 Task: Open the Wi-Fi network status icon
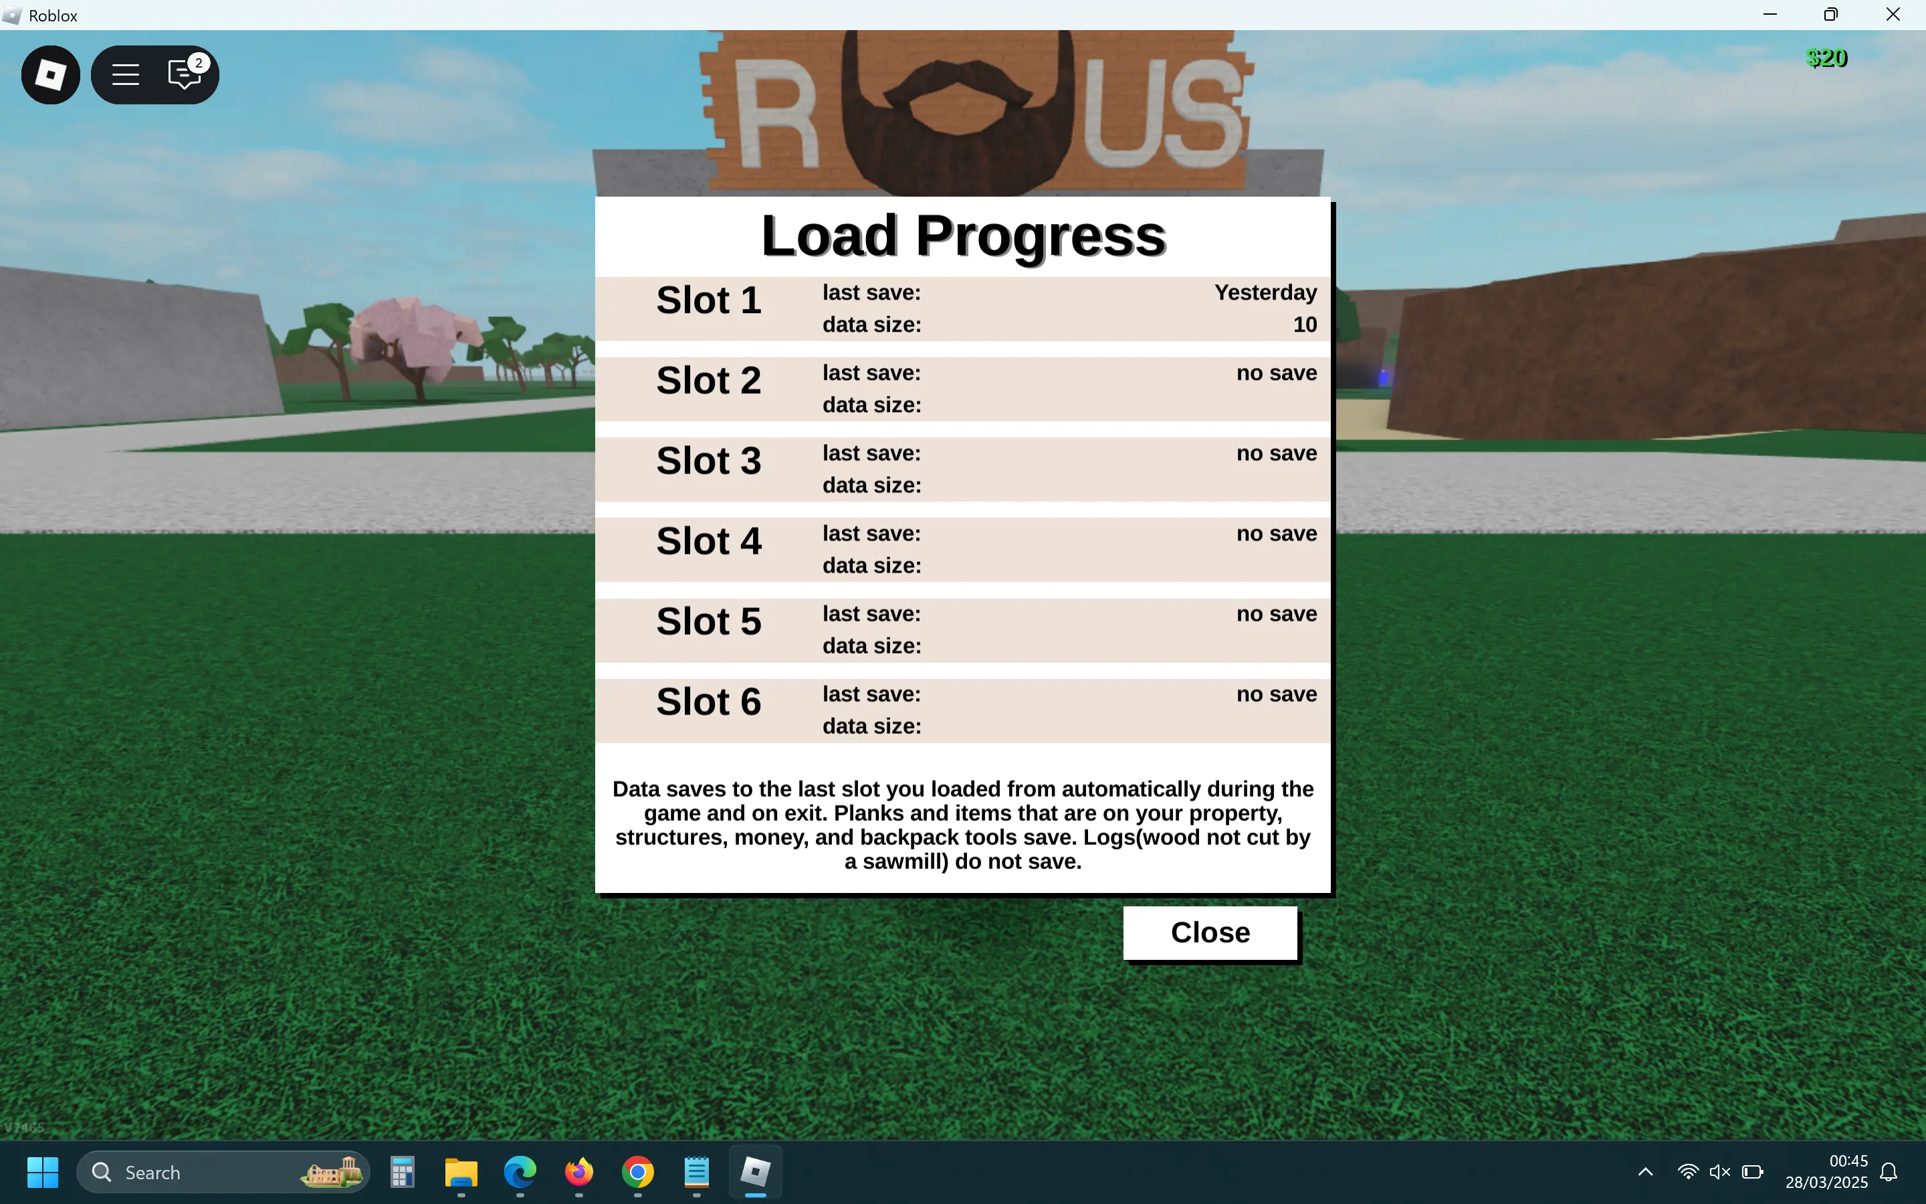coord(1687,1171)
